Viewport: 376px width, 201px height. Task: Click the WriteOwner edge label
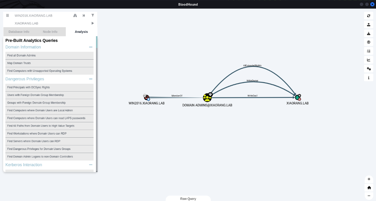click(x=252, y=81)
